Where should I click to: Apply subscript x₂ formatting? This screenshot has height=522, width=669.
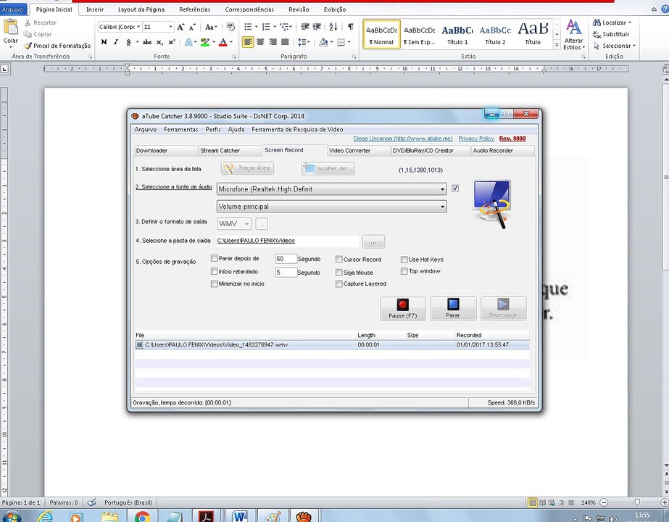(x=159, y=42)
